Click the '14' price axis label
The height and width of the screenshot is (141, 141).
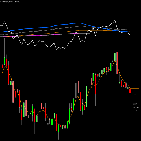[135, 94]
